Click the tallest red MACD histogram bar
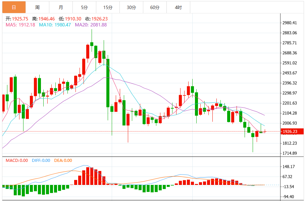Screen dimensions: 305x201 click(88, 176)
